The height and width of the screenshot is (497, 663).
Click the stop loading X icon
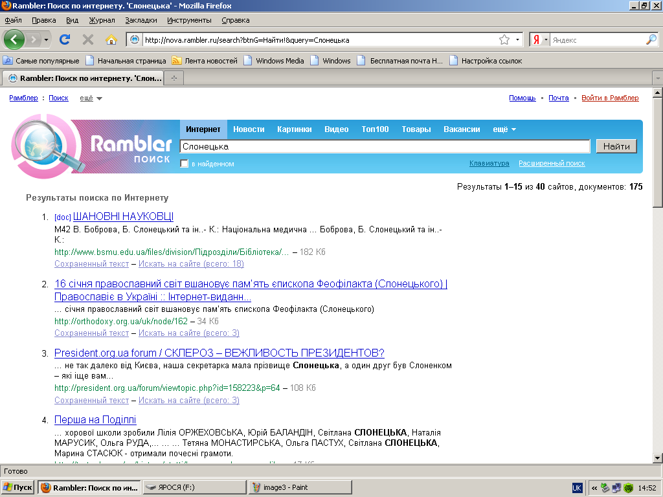click(88, 39)
